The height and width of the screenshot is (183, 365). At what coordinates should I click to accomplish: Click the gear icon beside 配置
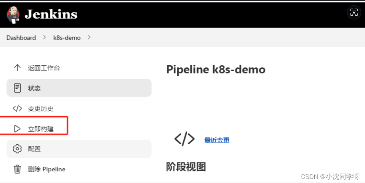coord(17,149)
